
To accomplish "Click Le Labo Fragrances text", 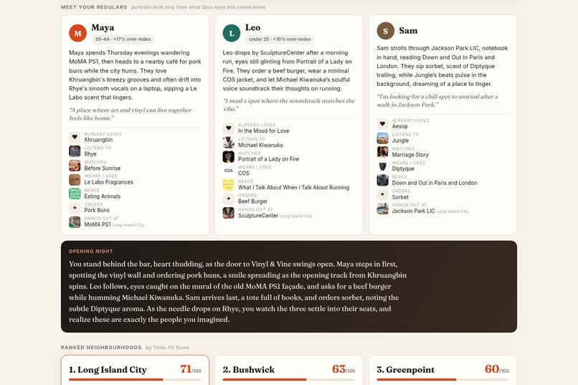I will coord(109,182).
